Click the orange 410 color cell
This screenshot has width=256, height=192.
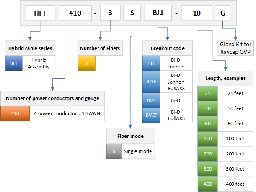pyautogui.click(x=15, y=113)
